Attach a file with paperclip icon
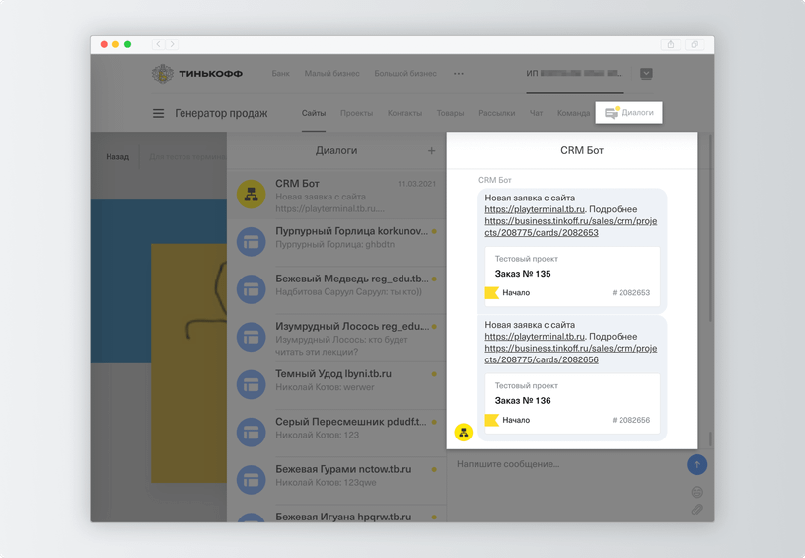The height and width of the screenshot is (558, 805). (696, 510)
